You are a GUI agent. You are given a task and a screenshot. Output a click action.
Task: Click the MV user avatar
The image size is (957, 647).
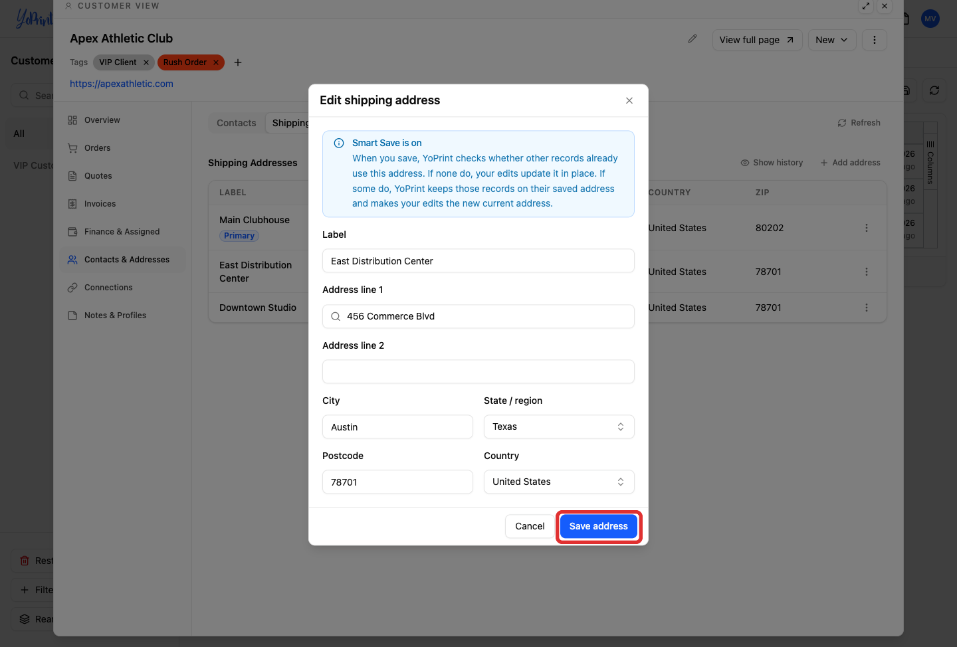point(930,19)
